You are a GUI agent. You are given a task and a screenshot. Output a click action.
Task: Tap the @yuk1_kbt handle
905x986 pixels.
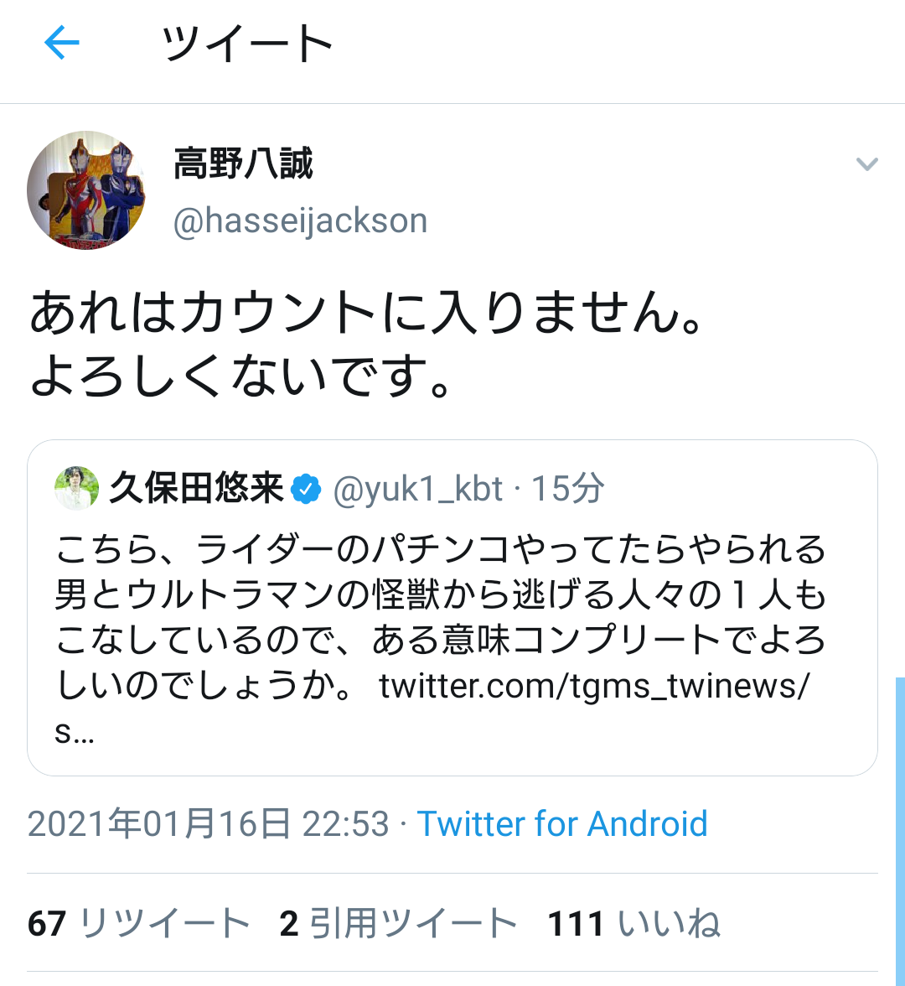(x=418, y=489)
